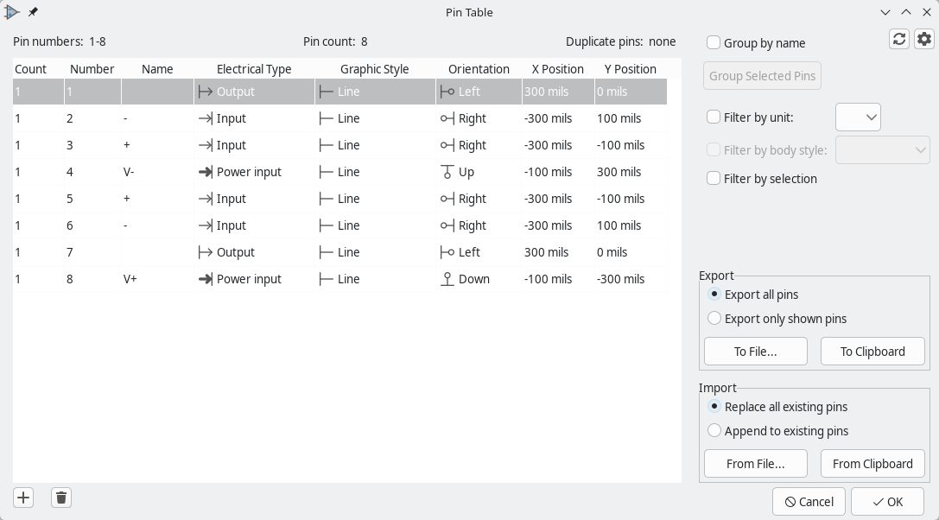The image size is (939, 520).
Task: Open the Filter by unit dropdown
Action: [858, 117]
